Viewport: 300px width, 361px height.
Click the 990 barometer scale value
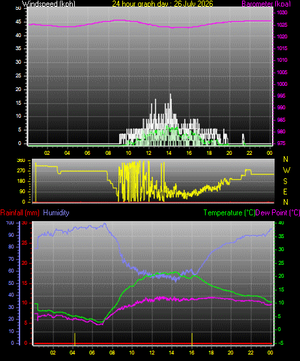pos(281,107)
